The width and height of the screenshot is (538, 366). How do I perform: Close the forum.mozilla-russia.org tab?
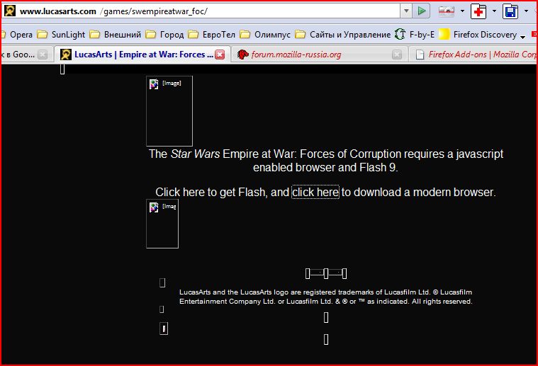(397, 55)
